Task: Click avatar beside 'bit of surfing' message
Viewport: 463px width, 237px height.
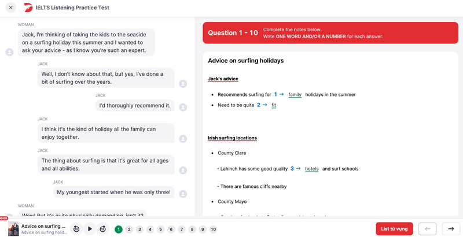Action: click(x=183, y=84)
